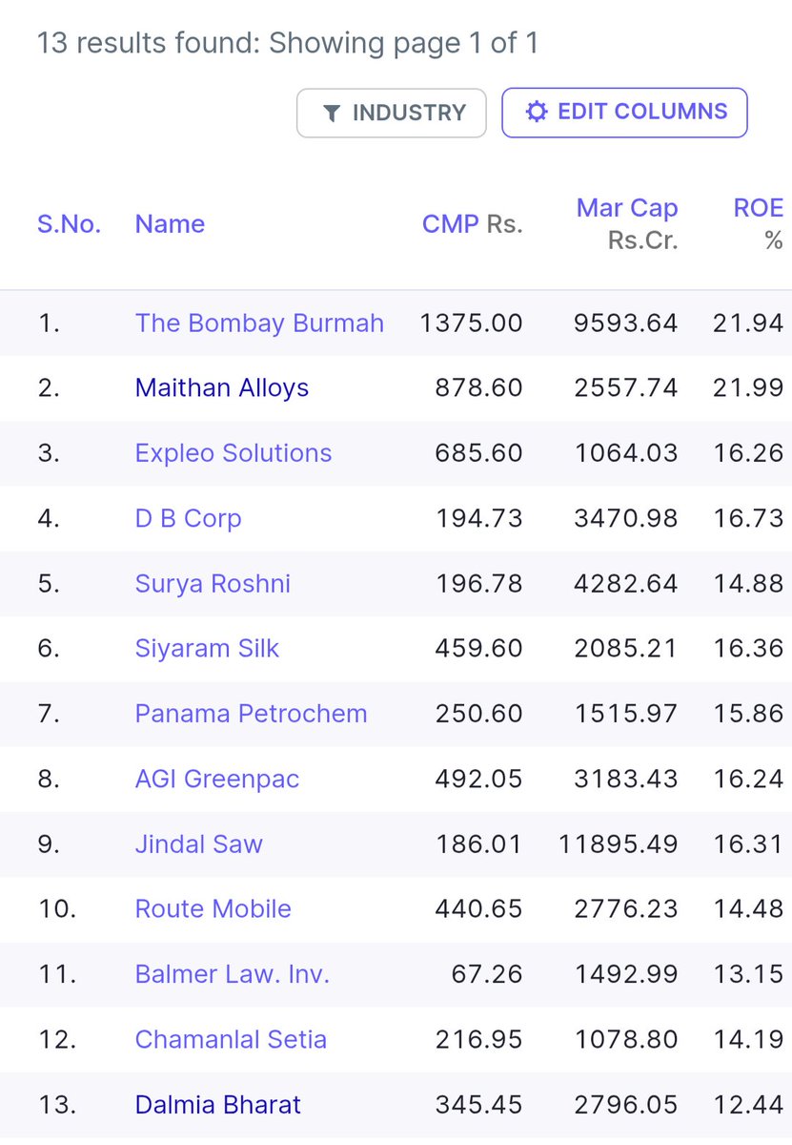
Task: Select market cap value 4282.64
Action: (x=626, y=583)
